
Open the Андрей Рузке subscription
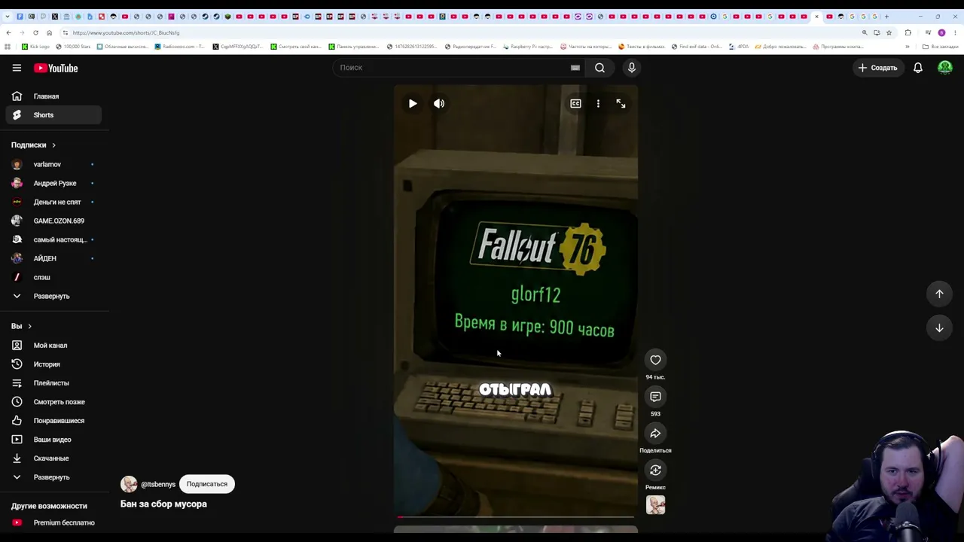(x=53, y=183)
